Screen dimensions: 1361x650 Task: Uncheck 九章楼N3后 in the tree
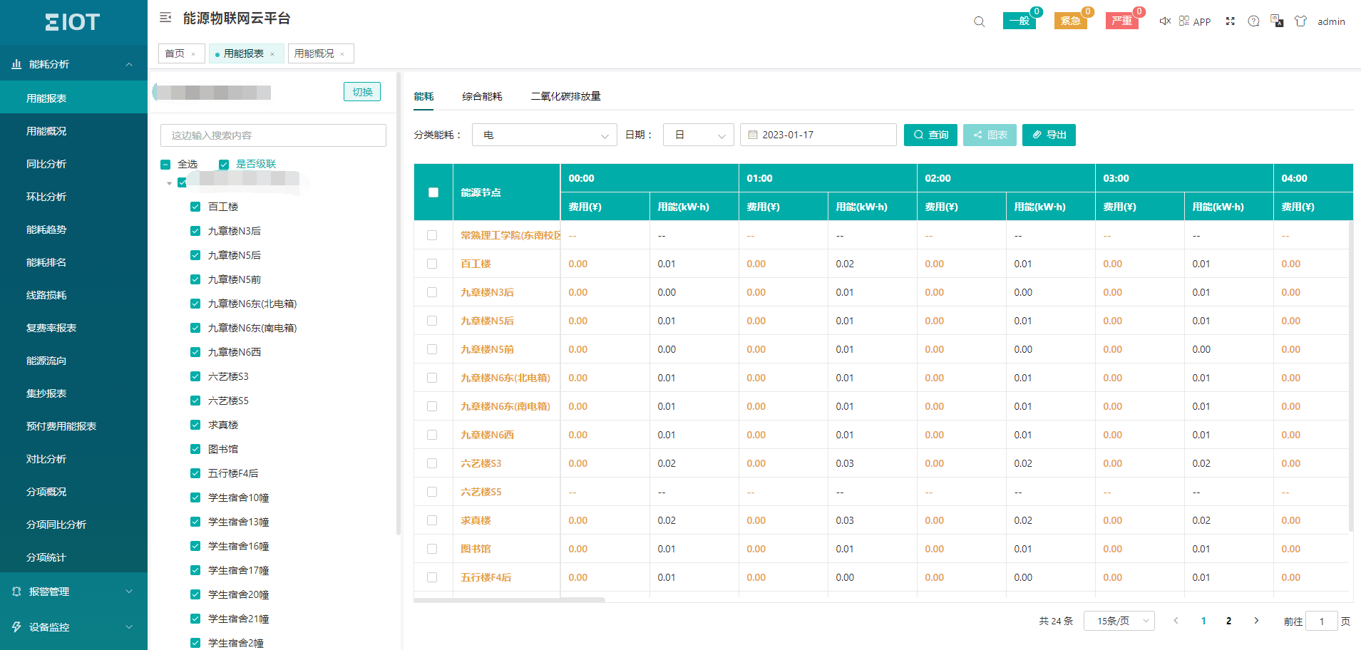pyautogui.click(x=195, y=231)
